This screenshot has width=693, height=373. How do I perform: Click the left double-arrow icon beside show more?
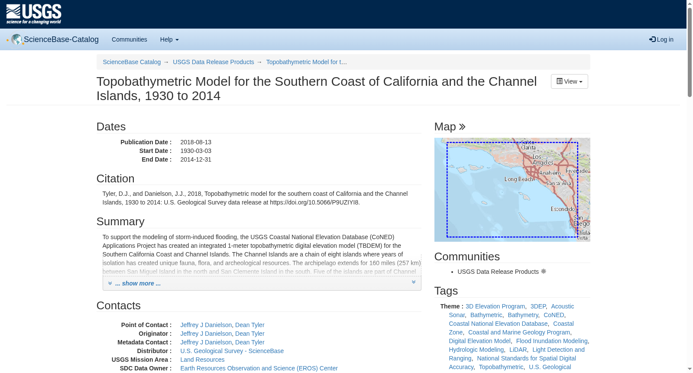110,283
